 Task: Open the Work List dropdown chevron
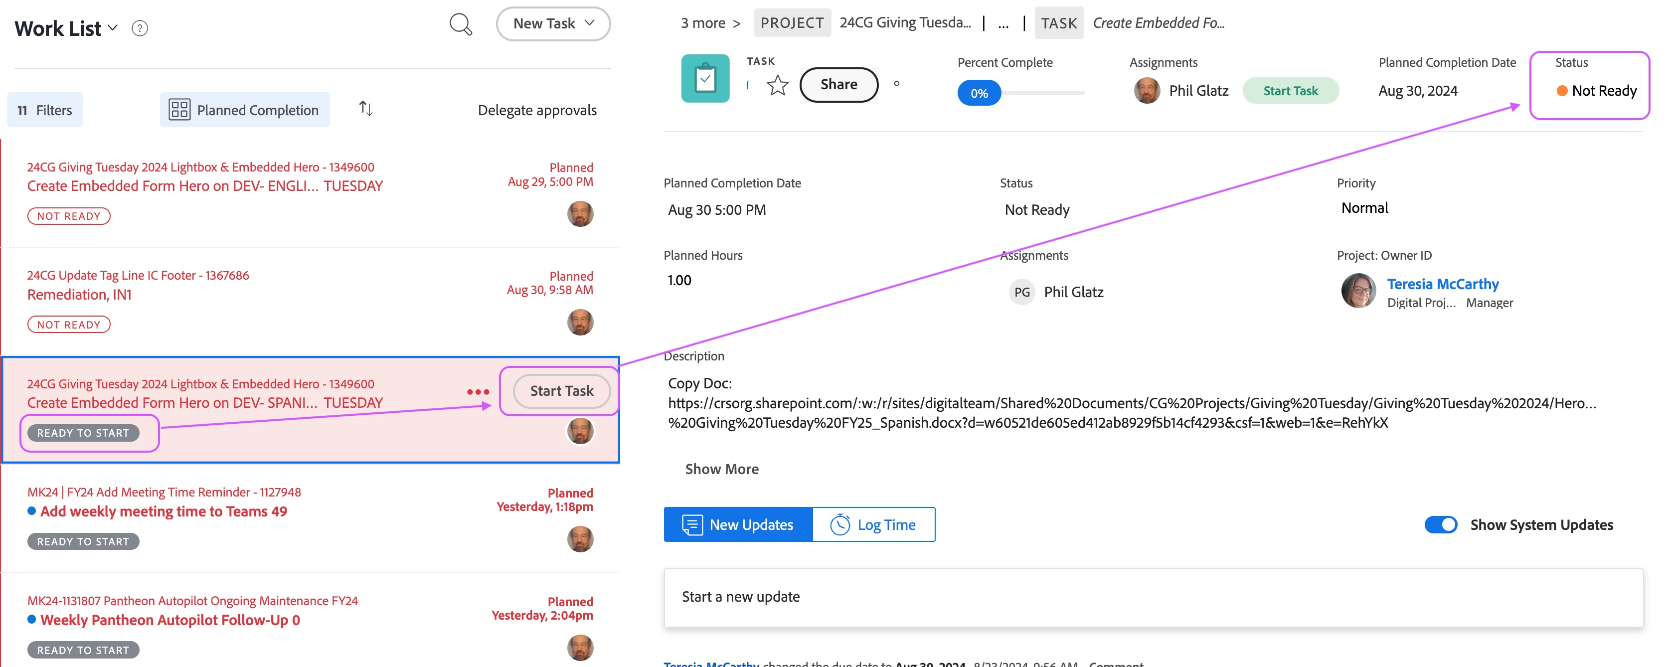click(x=113, y=28)
